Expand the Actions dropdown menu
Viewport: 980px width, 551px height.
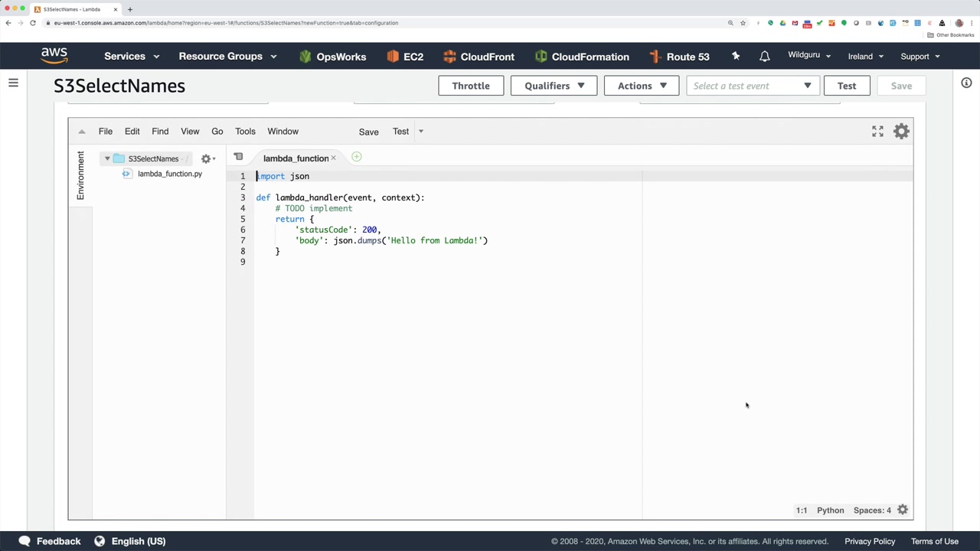pyautogui.click(x=641, y=86)
